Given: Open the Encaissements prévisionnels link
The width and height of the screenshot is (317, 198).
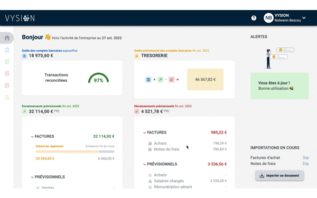Looking at the screenshot, I should (x=51, y=106).
